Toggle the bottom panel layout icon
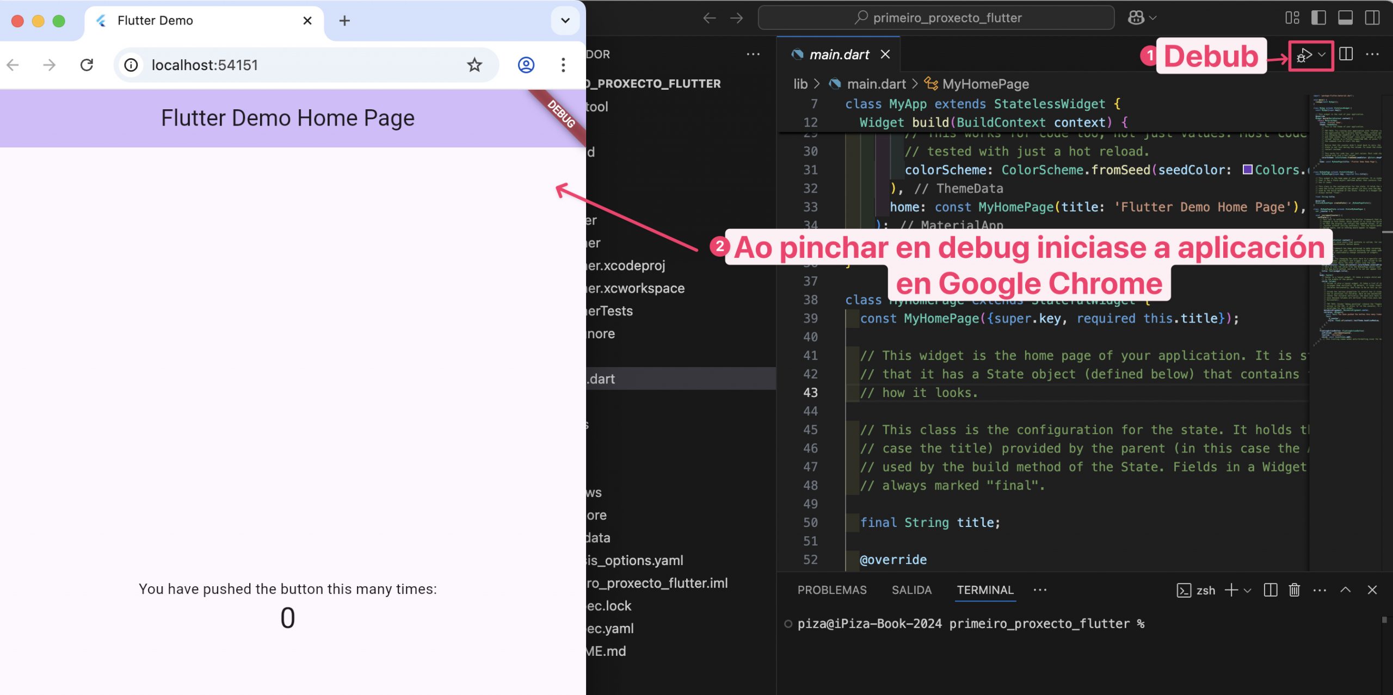The image size is (1393, 695). coord(1345,18)
